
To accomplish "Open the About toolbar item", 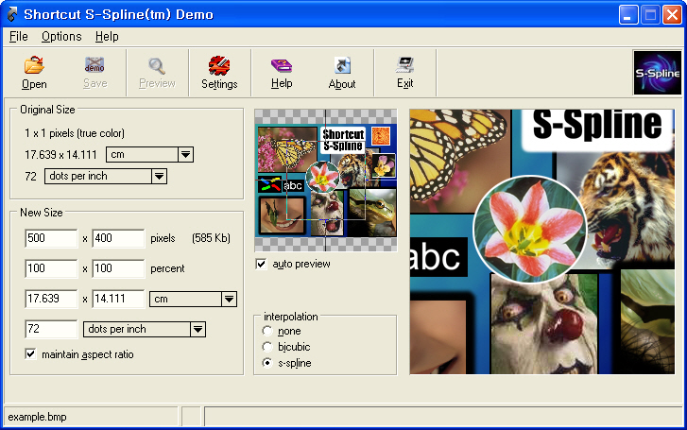I will tap(342, 73).
